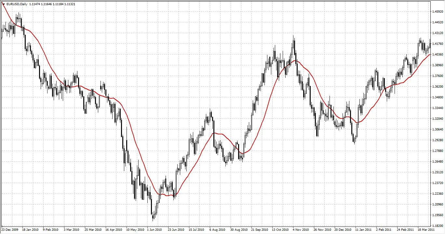Click the 21 Sep 2010 date label
445x234 pixels.
(x=259, y=230)
